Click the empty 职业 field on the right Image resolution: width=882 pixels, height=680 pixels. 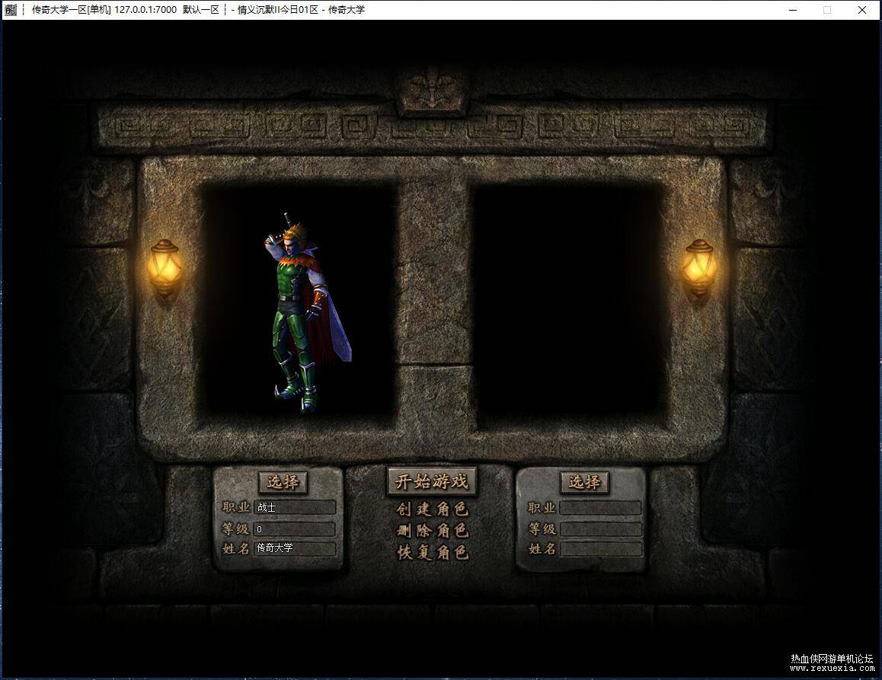click(600, 508)
